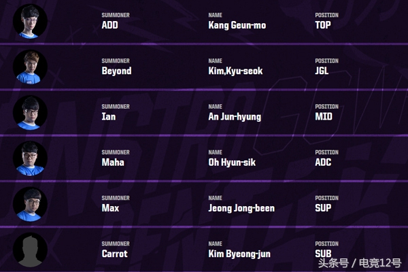
Task: Select the JGL position label
Action: click(323, 71)
